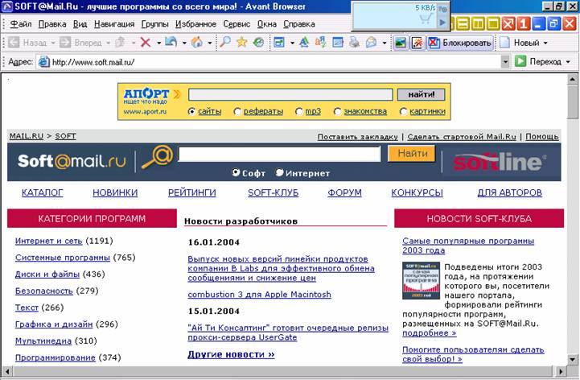Click the Mail envelope icon

pos(371,42)
